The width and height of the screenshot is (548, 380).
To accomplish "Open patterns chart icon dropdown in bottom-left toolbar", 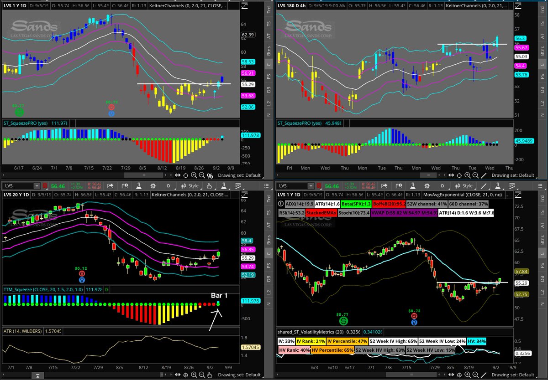I will point(238,186).
